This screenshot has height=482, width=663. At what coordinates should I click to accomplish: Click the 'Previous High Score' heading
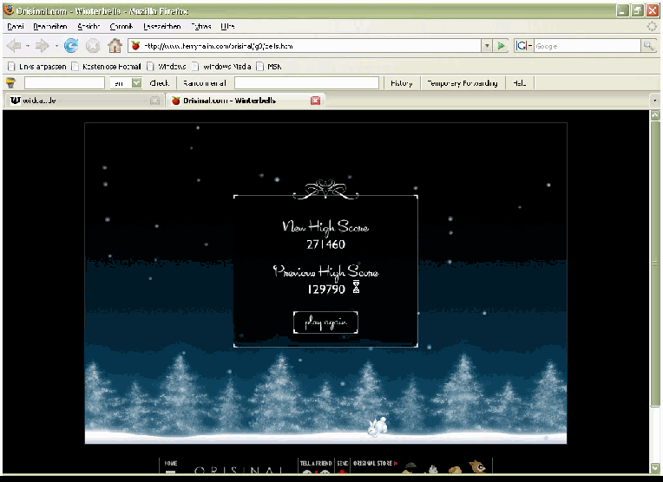pyautogui.click(x=325, y=272)
